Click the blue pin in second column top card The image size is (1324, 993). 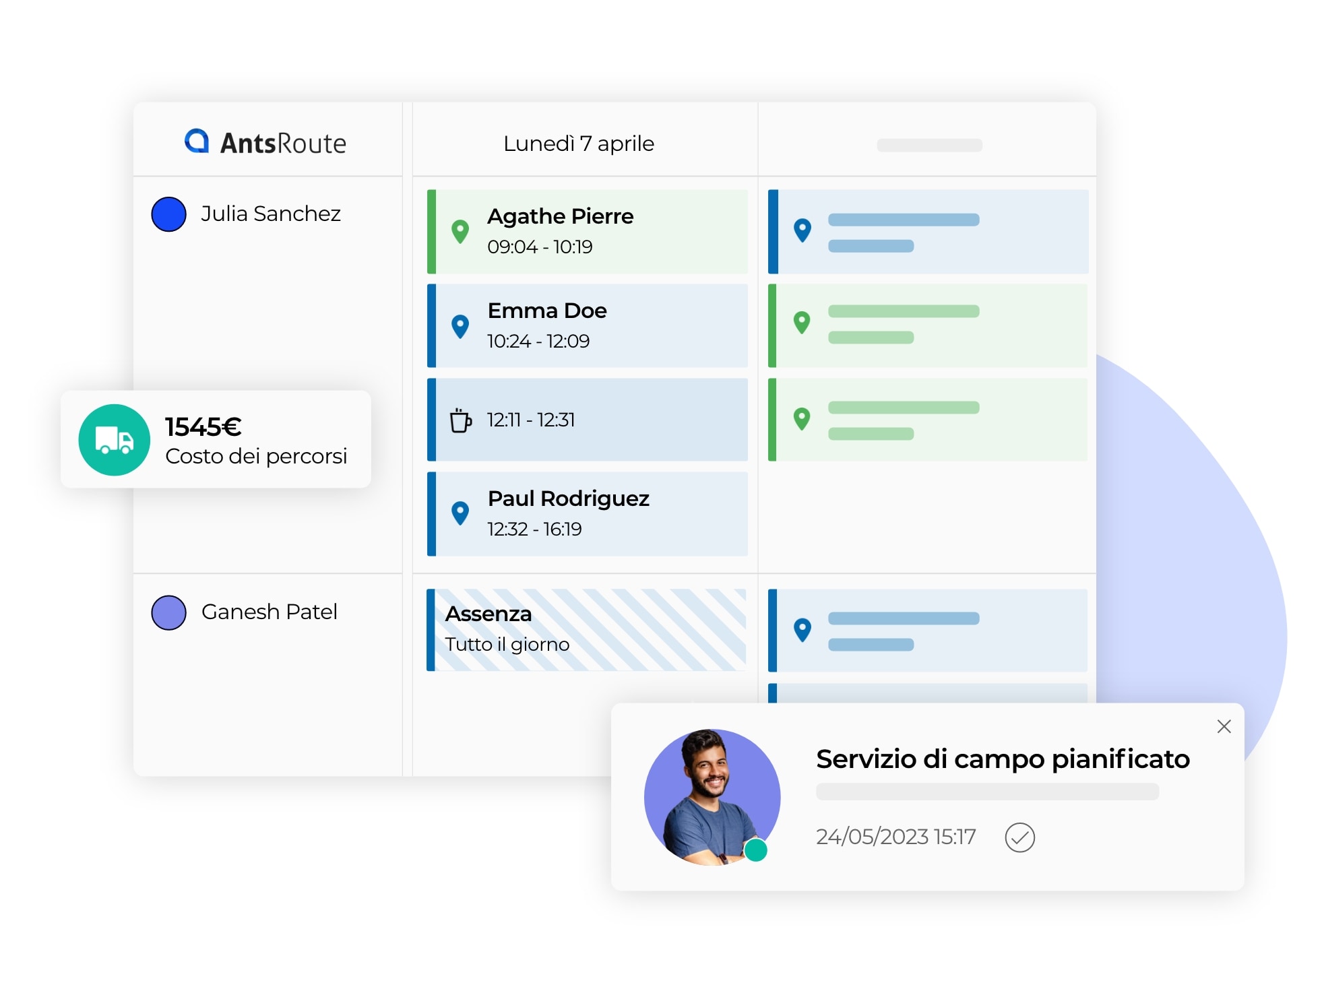[x=802, y=230]
